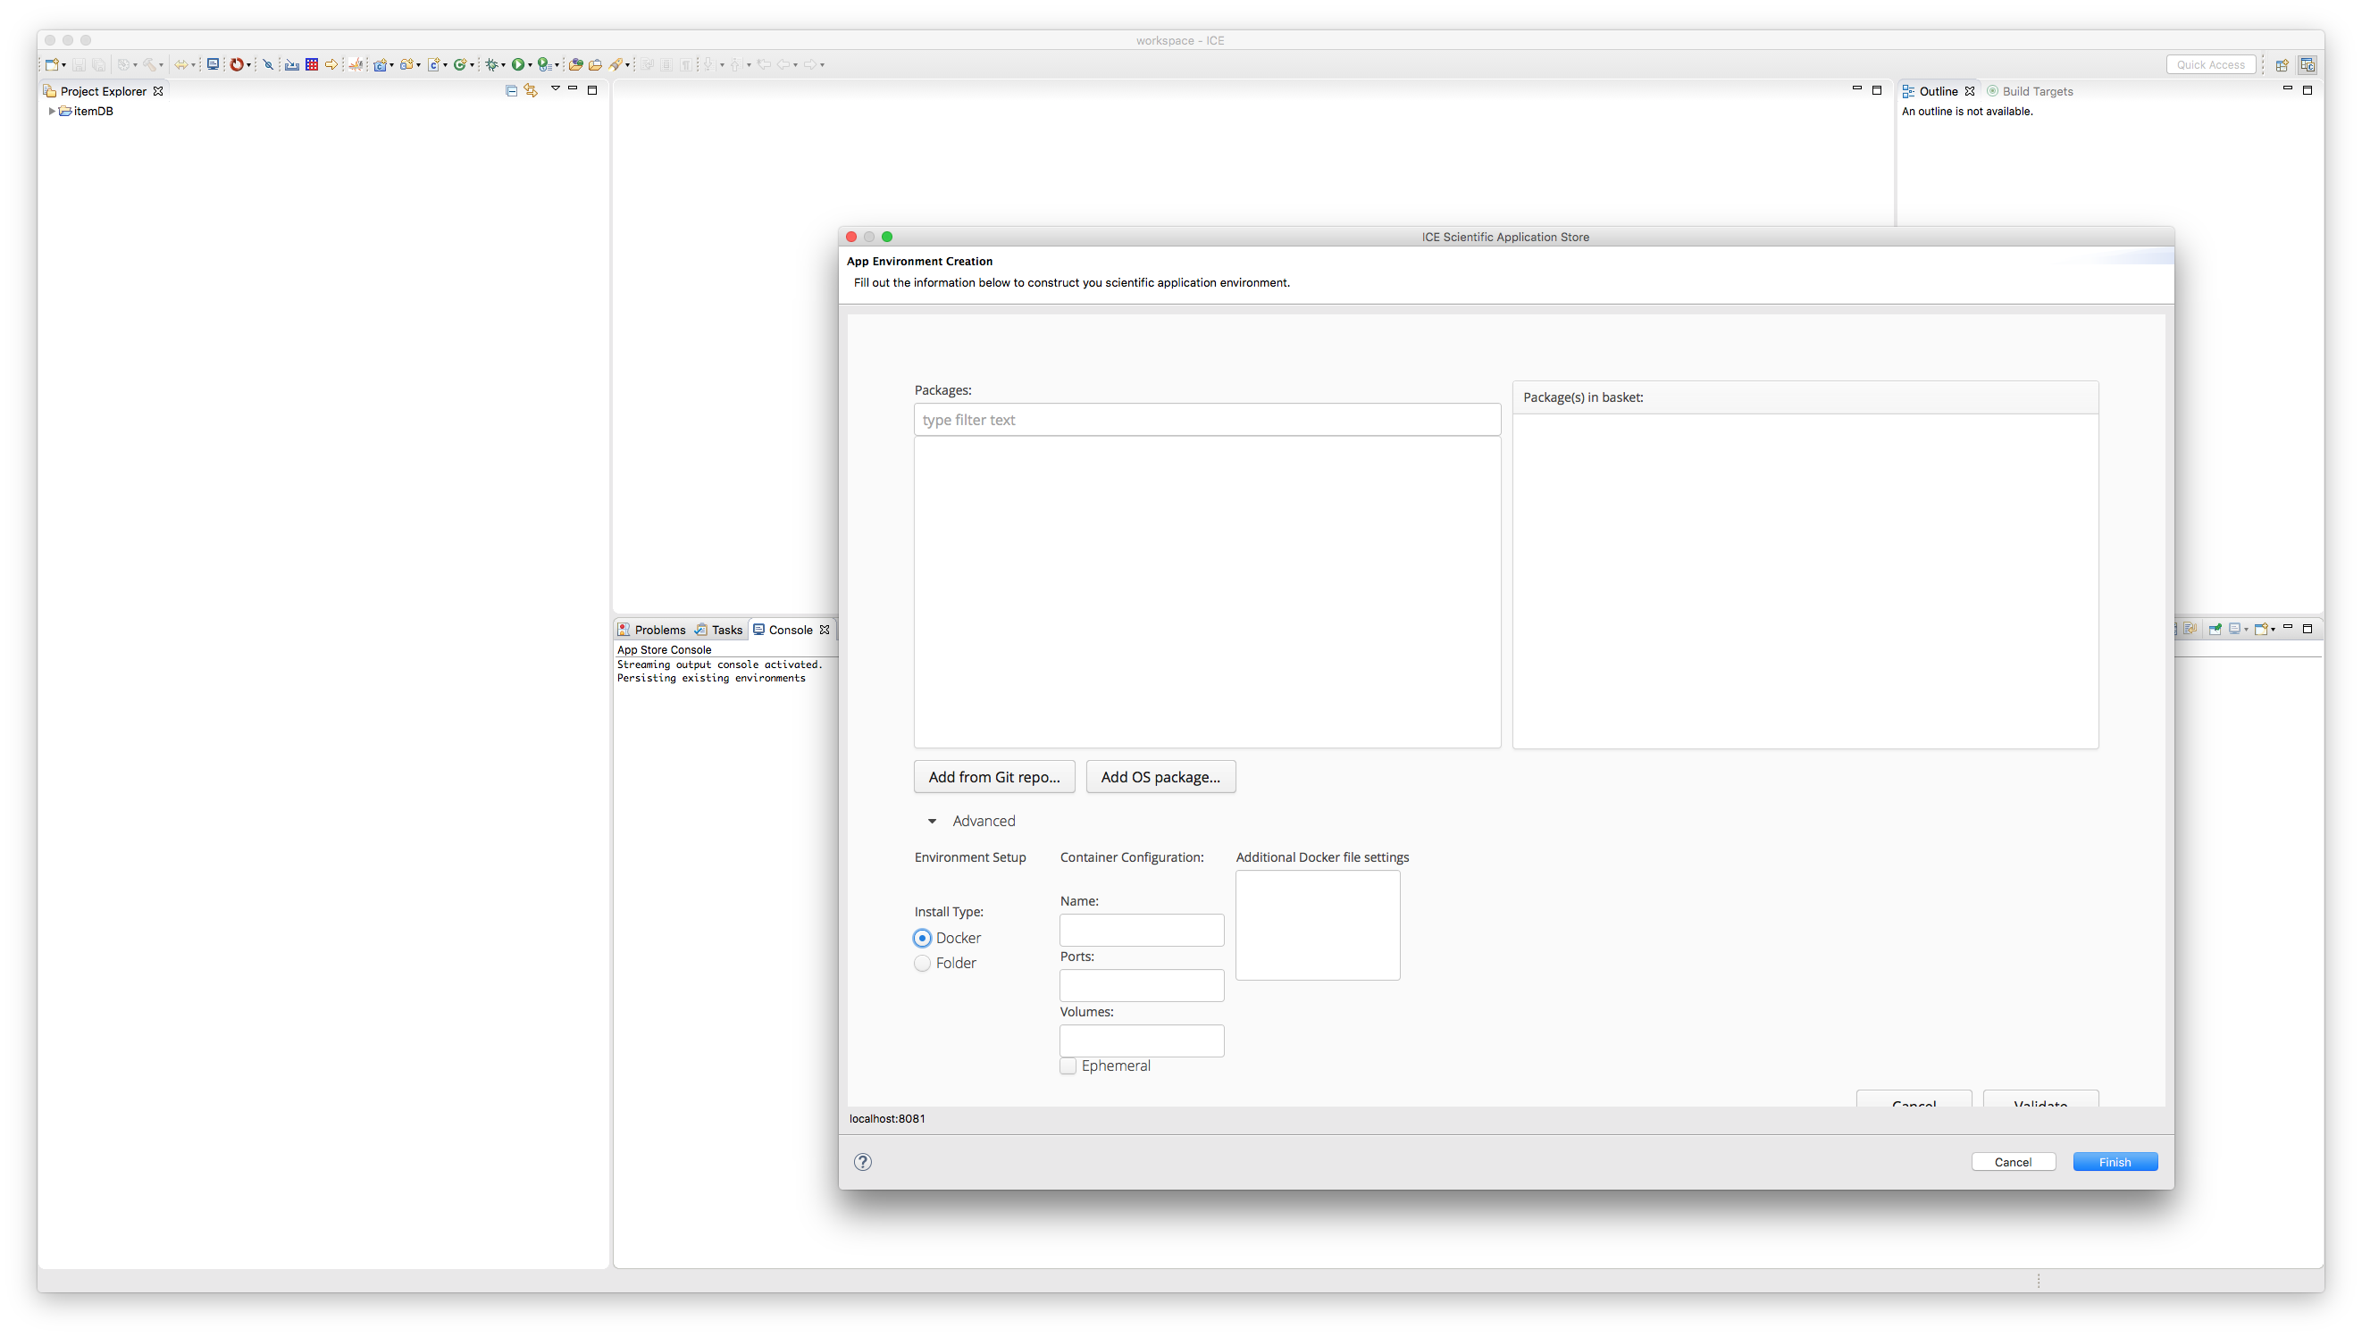The image size is (2362, 1337).
Task: Enable the Ephemeral checkbox
Action: [x=1068, y=1066]
